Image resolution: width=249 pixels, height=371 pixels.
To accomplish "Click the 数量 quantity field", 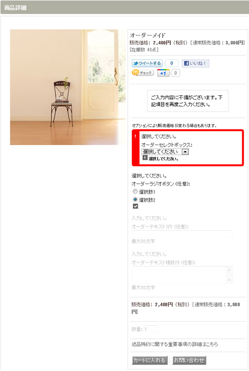I will (x=151, y=329).
